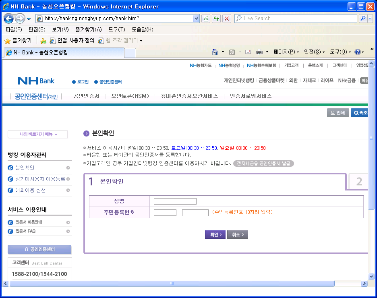Click the first 주민등록번호 input box
Viewport: 377px width, 298px height.
point(165,213)
